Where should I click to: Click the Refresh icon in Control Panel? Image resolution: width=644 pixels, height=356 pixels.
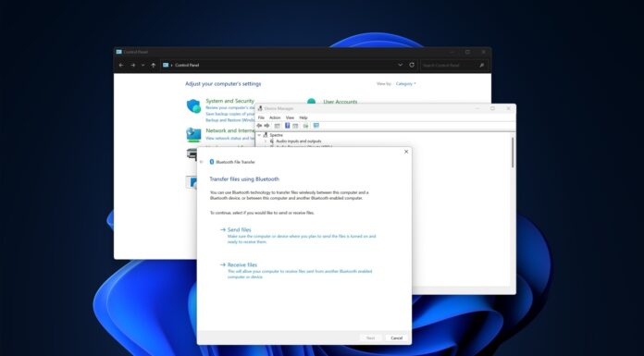pos(412,65)
